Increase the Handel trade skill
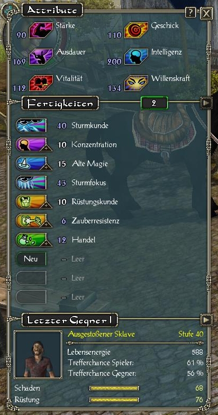Screen dimensions: 218x415 click(x=47, y=243)
